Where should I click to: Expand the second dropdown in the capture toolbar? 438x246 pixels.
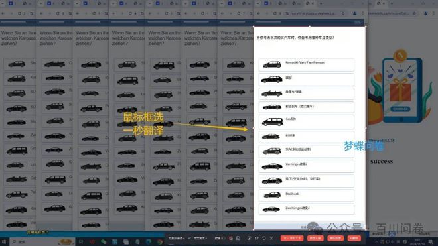point(200,238)
